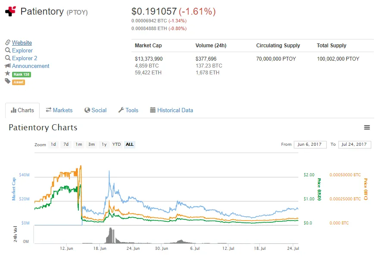Set chart zoom to 1m

pos(79,144)
